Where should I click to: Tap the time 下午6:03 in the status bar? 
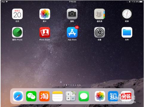click(72, 2)
